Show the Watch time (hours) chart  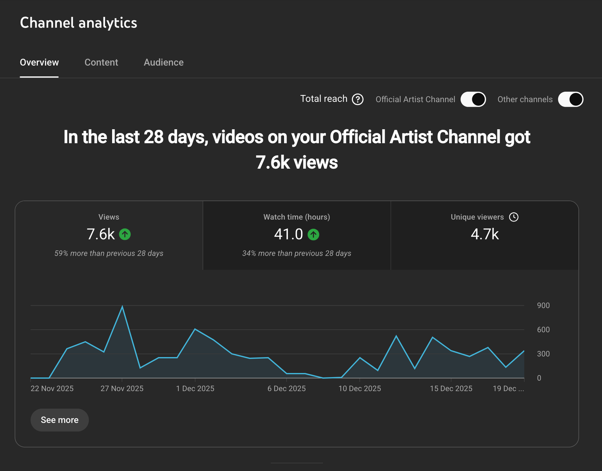coord(296,235)
